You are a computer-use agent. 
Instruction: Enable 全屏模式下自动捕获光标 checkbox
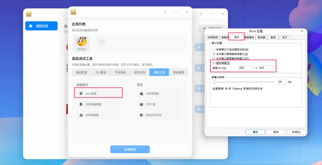click(214, 49)
